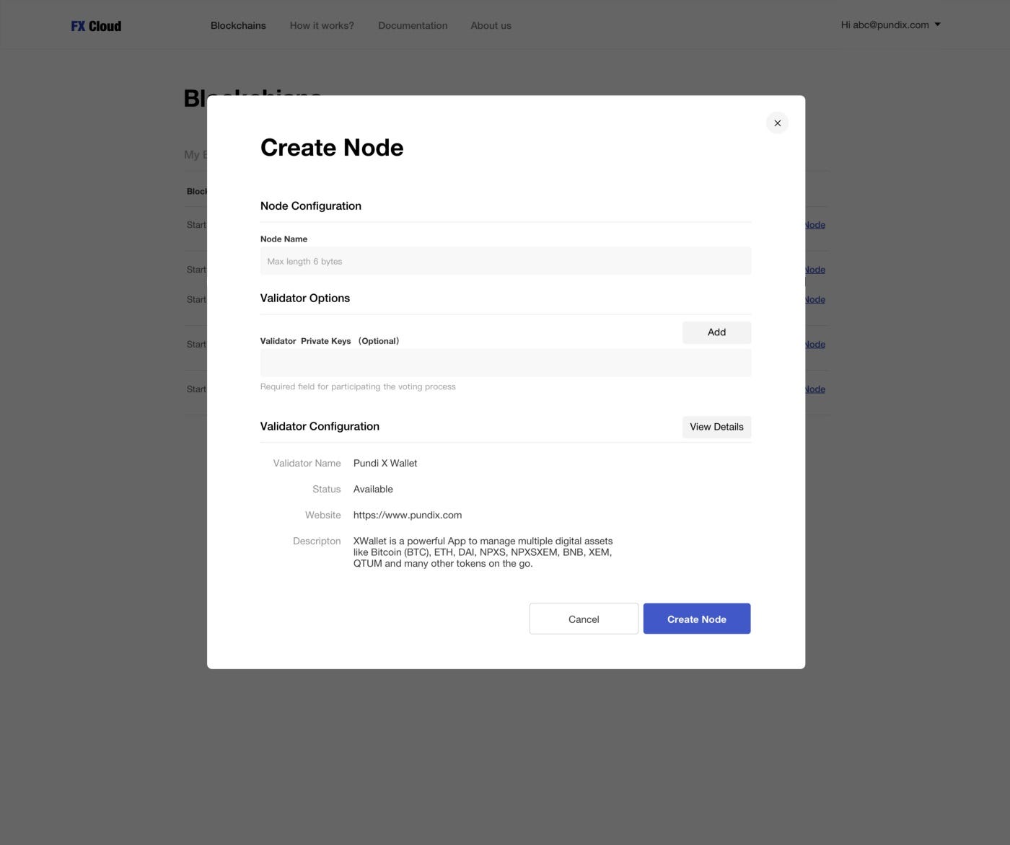Click the Create Node dialog heading

point(332,148)
